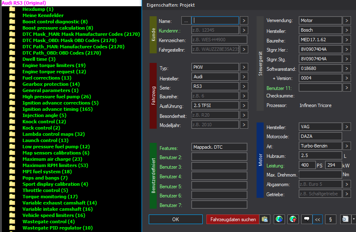The height and width of the screenshot is (232, 356).
Task: Open the small arrow beside the document icon
Action: click(353, 220)
